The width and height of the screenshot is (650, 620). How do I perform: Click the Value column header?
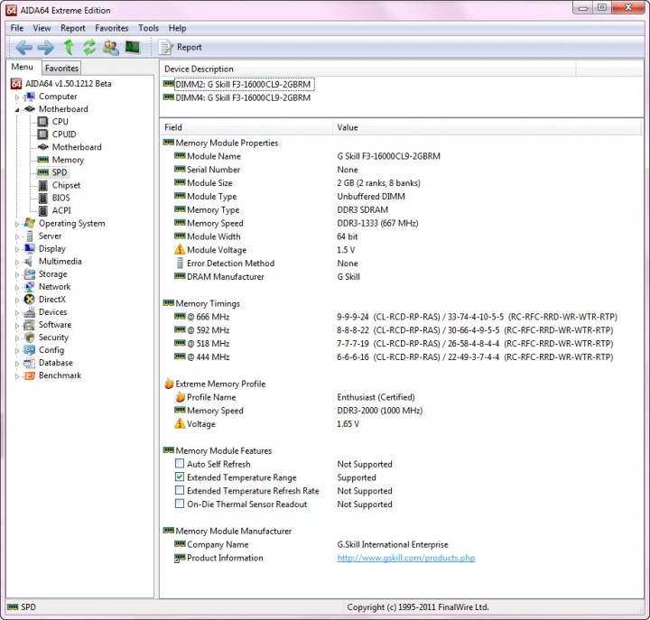[x=487, y=127]
